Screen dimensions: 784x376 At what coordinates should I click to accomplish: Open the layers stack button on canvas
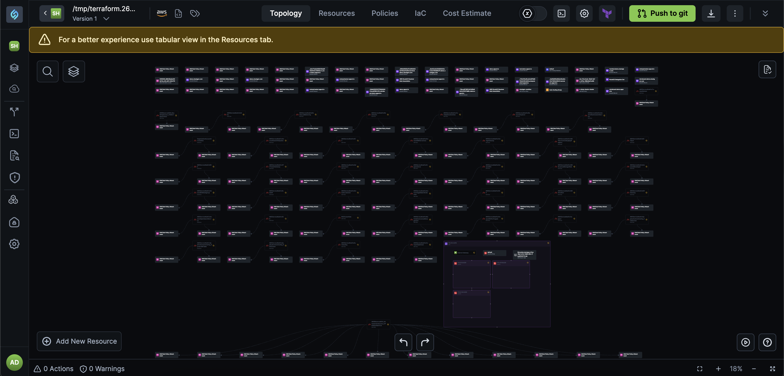click(x=74, y=71)
